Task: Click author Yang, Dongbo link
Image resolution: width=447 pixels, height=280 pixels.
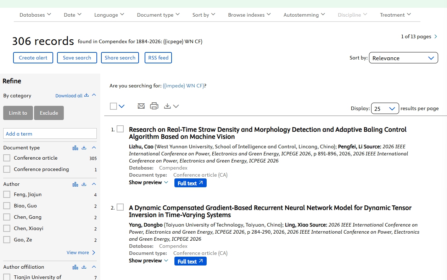Action: point(146,225)
